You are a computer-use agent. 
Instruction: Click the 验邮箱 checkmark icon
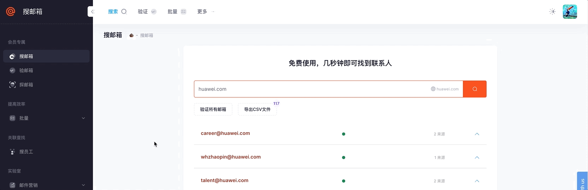coord(12,70)
